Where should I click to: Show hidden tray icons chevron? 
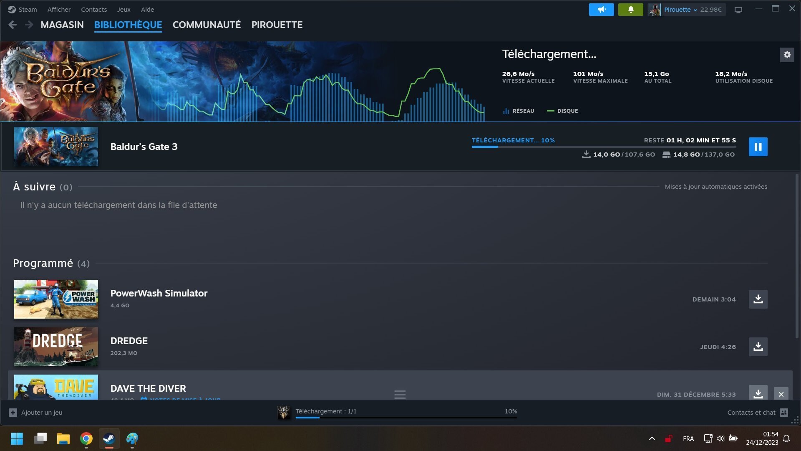(x=652, y=438)
